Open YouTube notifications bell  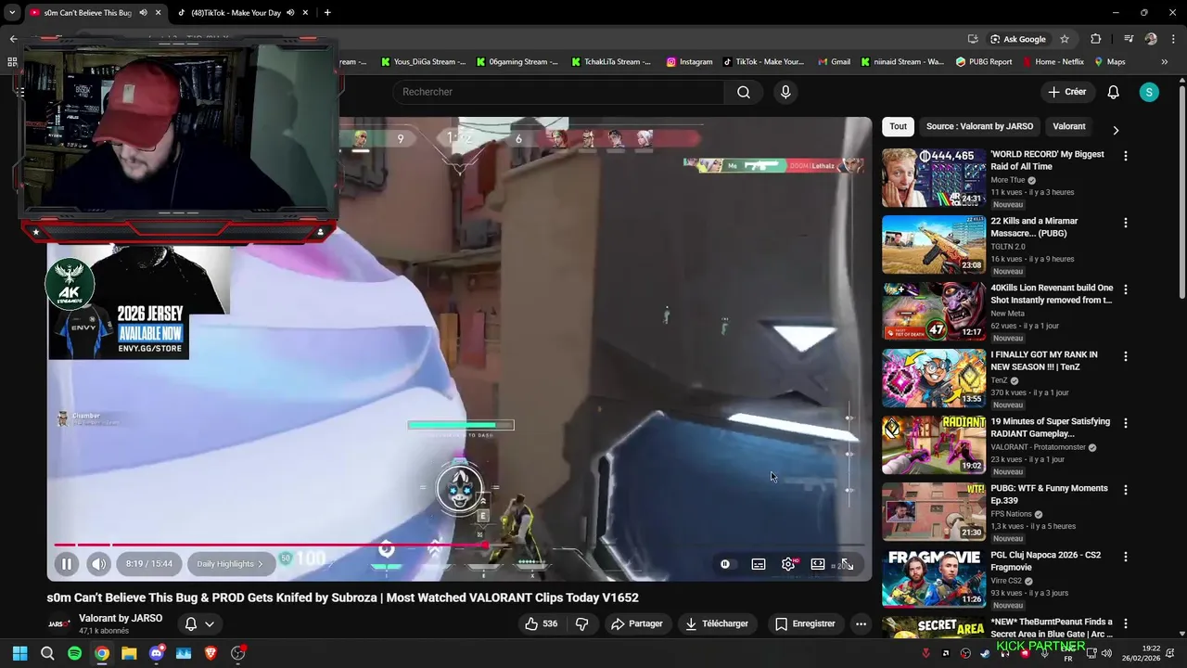tap(1114, 92)
